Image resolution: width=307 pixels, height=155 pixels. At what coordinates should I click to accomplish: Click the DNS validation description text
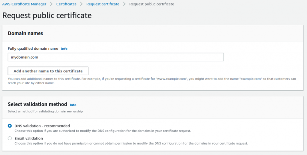[103, 131]
